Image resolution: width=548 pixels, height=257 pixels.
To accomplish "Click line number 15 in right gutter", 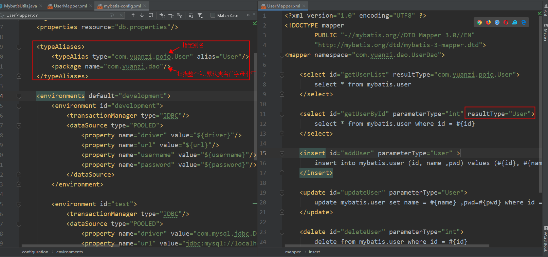I will 263,153.
